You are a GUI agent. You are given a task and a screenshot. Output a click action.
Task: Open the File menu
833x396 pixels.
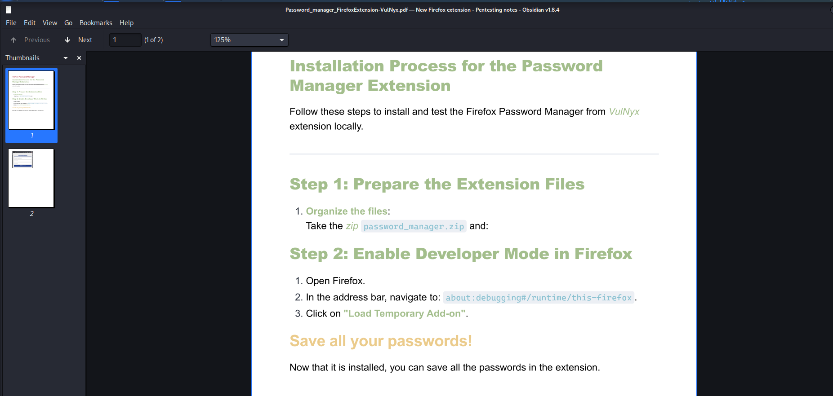11,23
